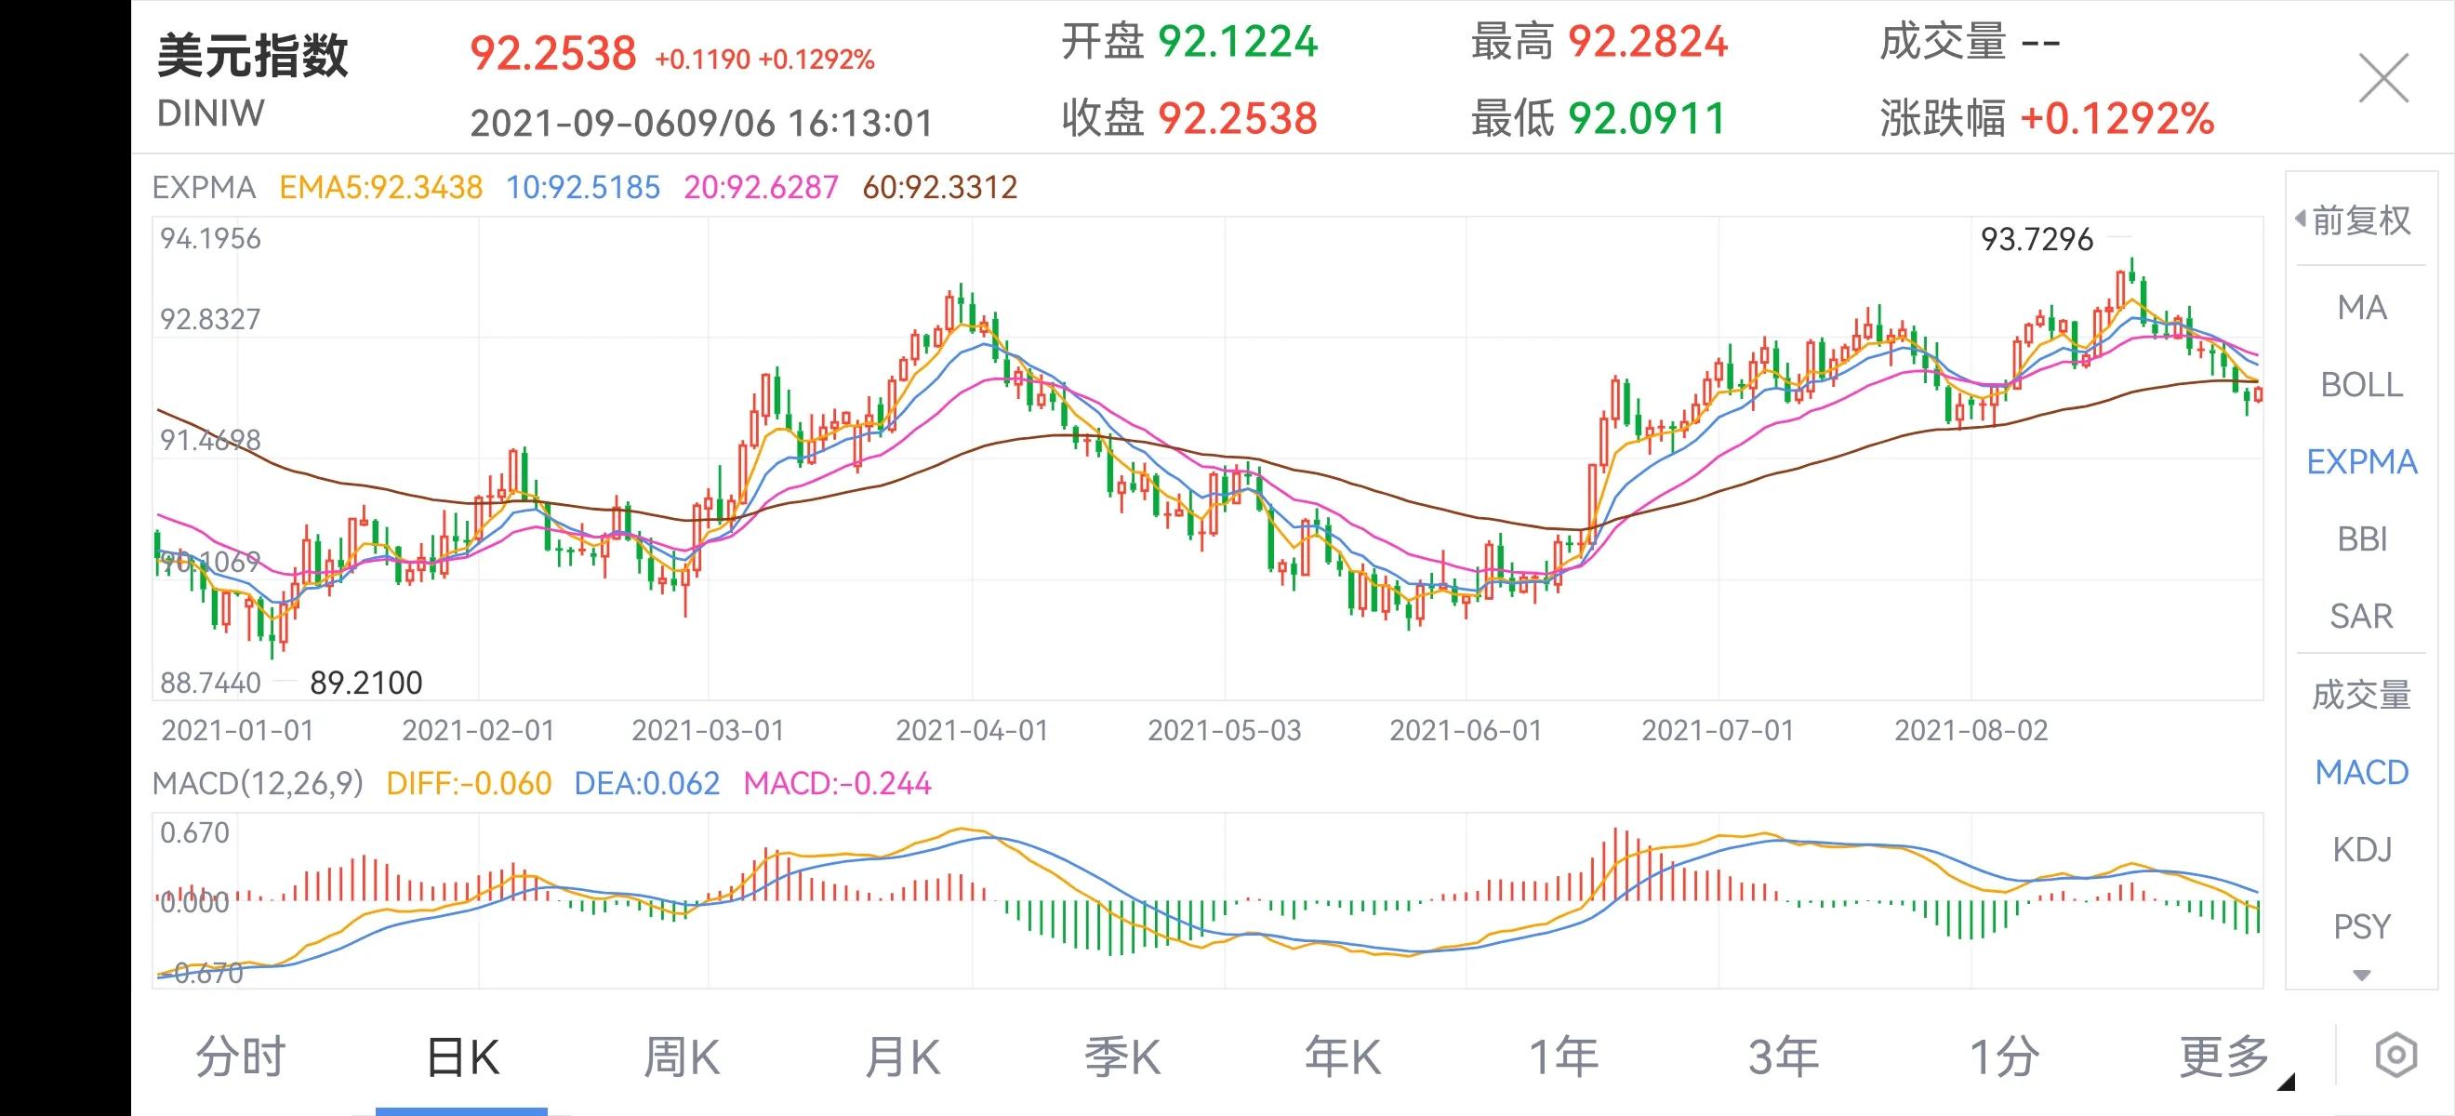This screenshot has height=1116, width=2455.
Task: Show 成交量 volume sub-chart
Action: (x=2362, y=695)
